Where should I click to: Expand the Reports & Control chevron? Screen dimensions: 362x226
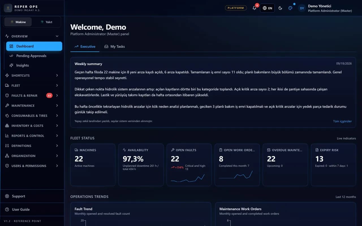tap(57, 136)
